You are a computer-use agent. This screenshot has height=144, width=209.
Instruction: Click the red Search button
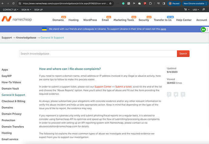(183, 54)
